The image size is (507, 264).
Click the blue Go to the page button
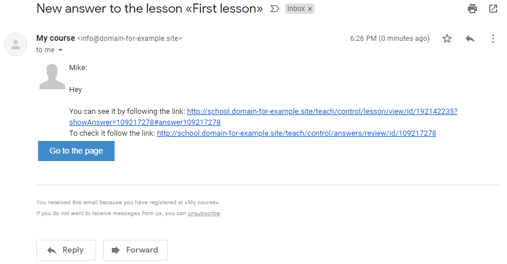(x=76, y=151)
